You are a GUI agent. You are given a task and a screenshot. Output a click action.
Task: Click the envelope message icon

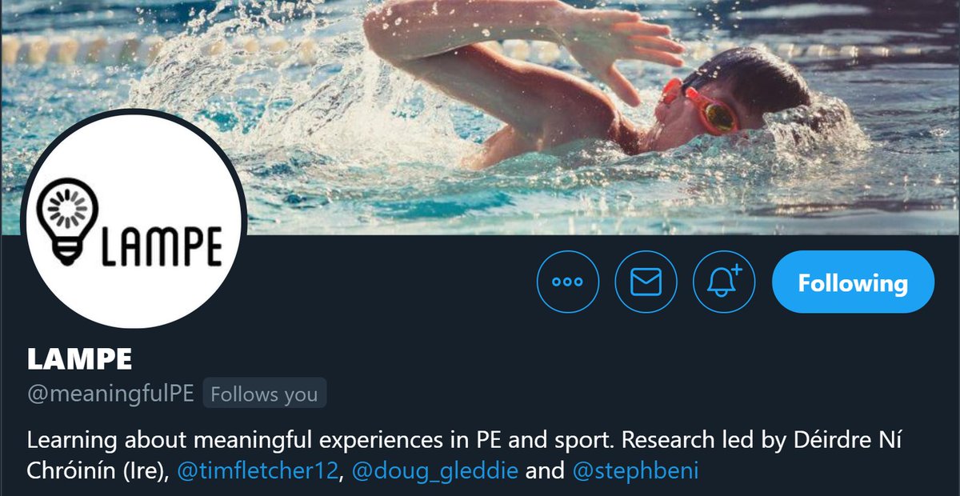point(646,282)
